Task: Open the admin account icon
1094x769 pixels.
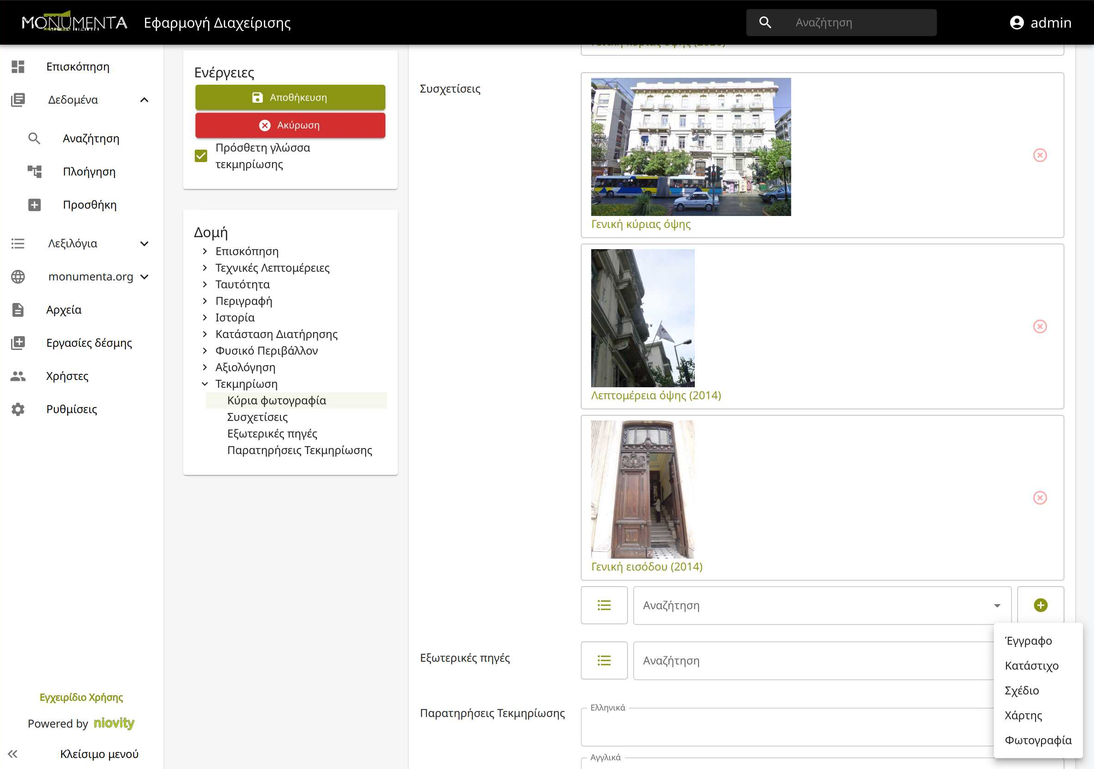Action: (x=1016, y=23)
